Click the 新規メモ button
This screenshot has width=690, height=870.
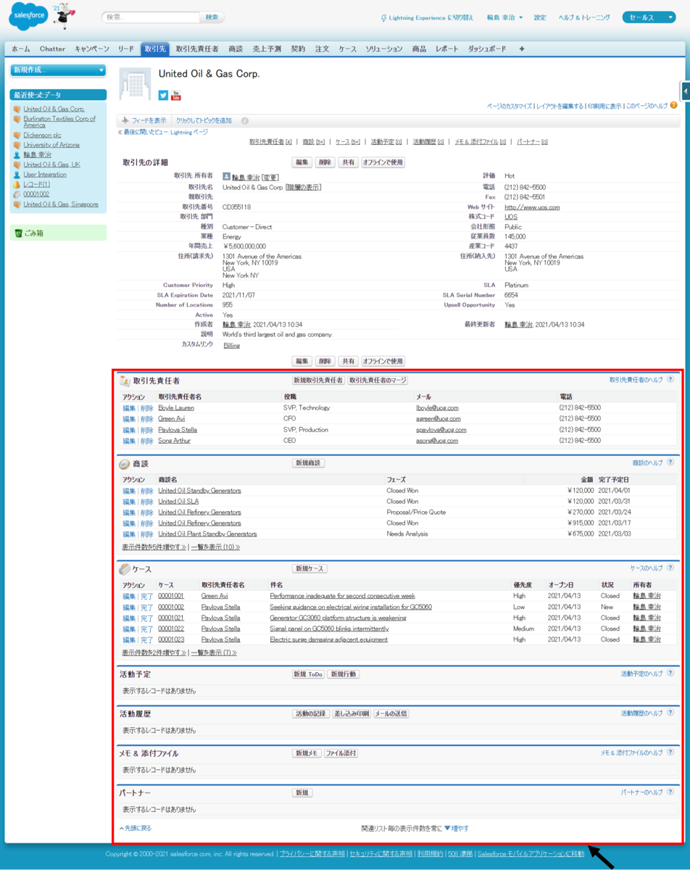coord(307,754)
